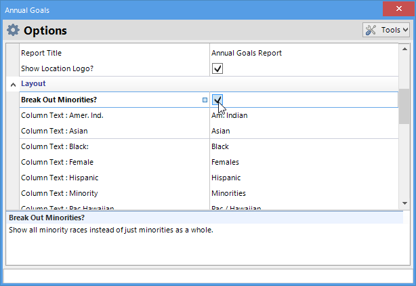The height and width of the screenshot is (286, 416).
Task: Select the Column Text : Asian value field
Action: click(x=304, y=131)
